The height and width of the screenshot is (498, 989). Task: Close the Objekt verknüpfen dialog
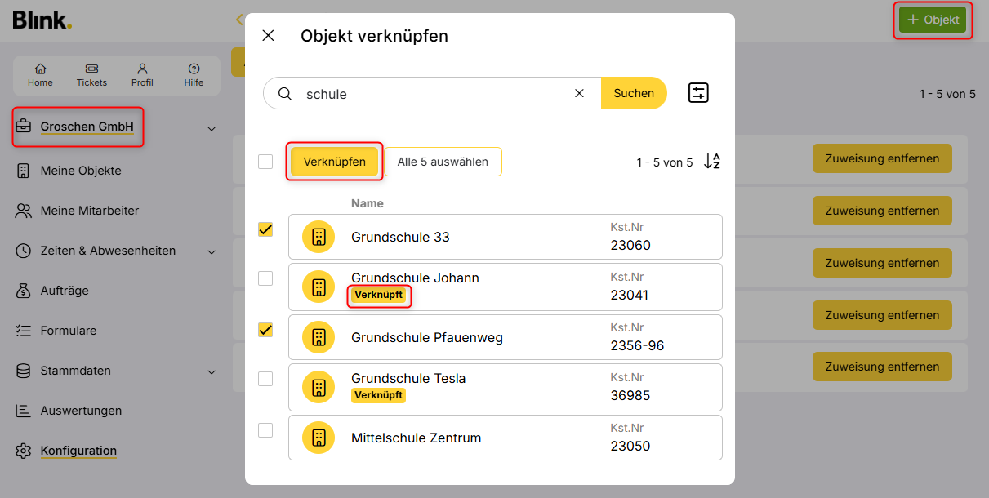click(268, 36)
